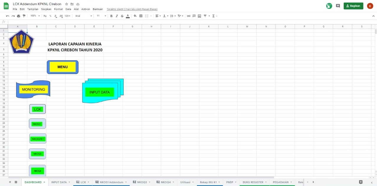Toggle strikethrough formatting
The image size is (377, 186).
pos(122,16)
